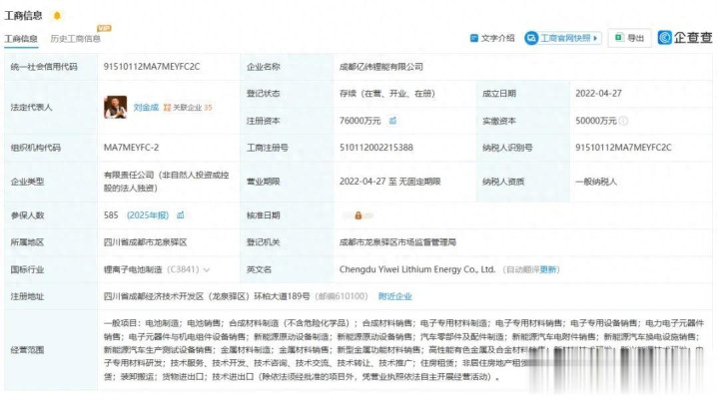
Task: Open 工商官网快照 snapshot
Action: 563,38
